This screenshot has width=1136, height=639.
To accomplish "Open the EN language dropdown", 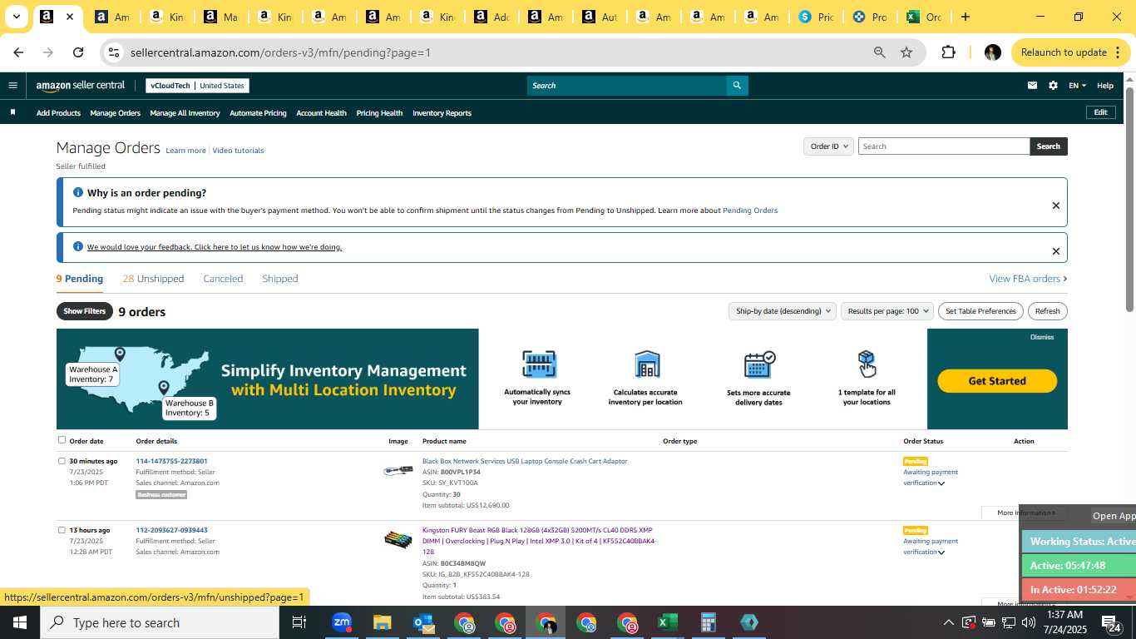I will pos(1078,86).
